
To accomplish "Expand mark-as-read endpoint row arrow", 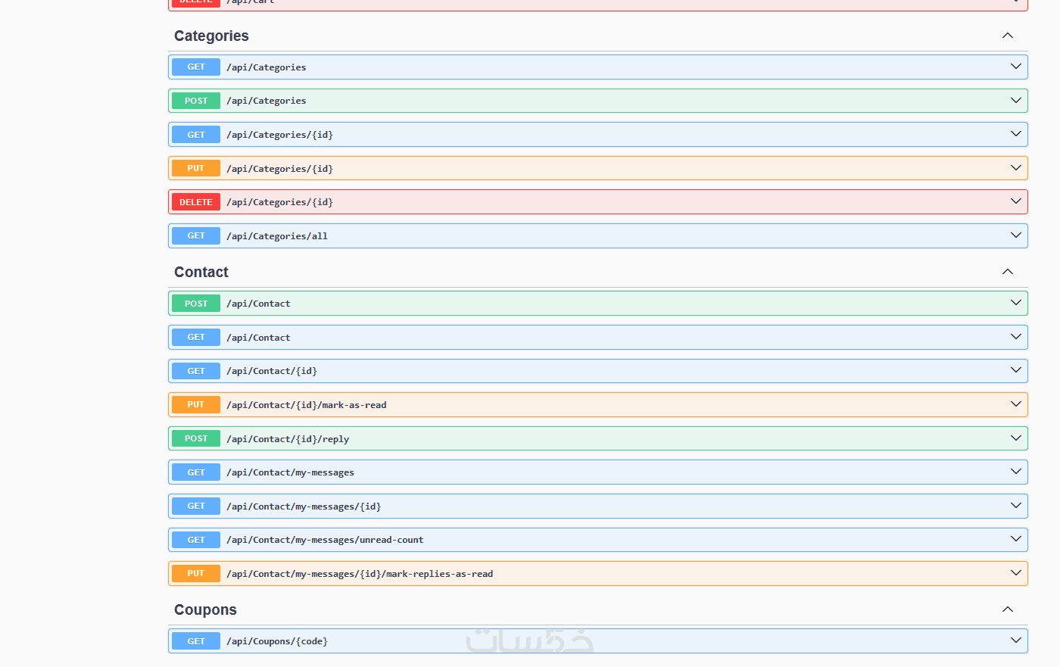I will pyautogui.click(x=1016, y=404).
